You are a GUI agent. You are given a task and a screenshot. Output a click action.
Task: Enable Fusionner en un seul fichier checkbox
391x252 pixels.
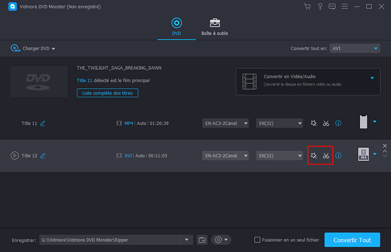click(258, 240)
